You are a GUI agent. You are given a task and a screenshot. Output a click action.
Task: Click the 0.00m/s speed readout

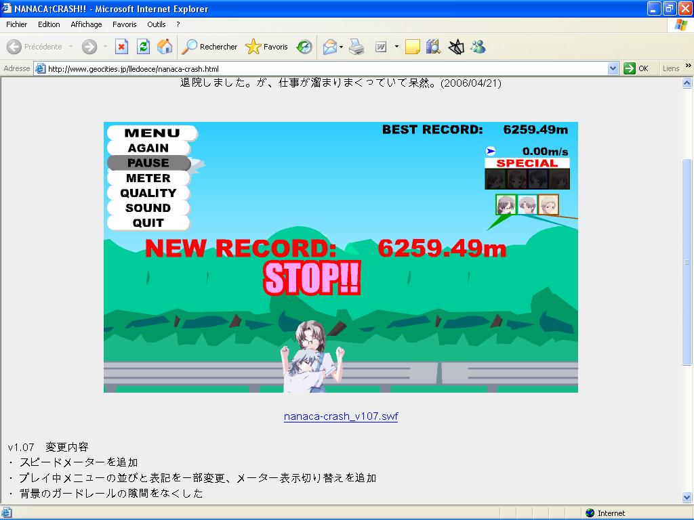click(x=546, y=152)
